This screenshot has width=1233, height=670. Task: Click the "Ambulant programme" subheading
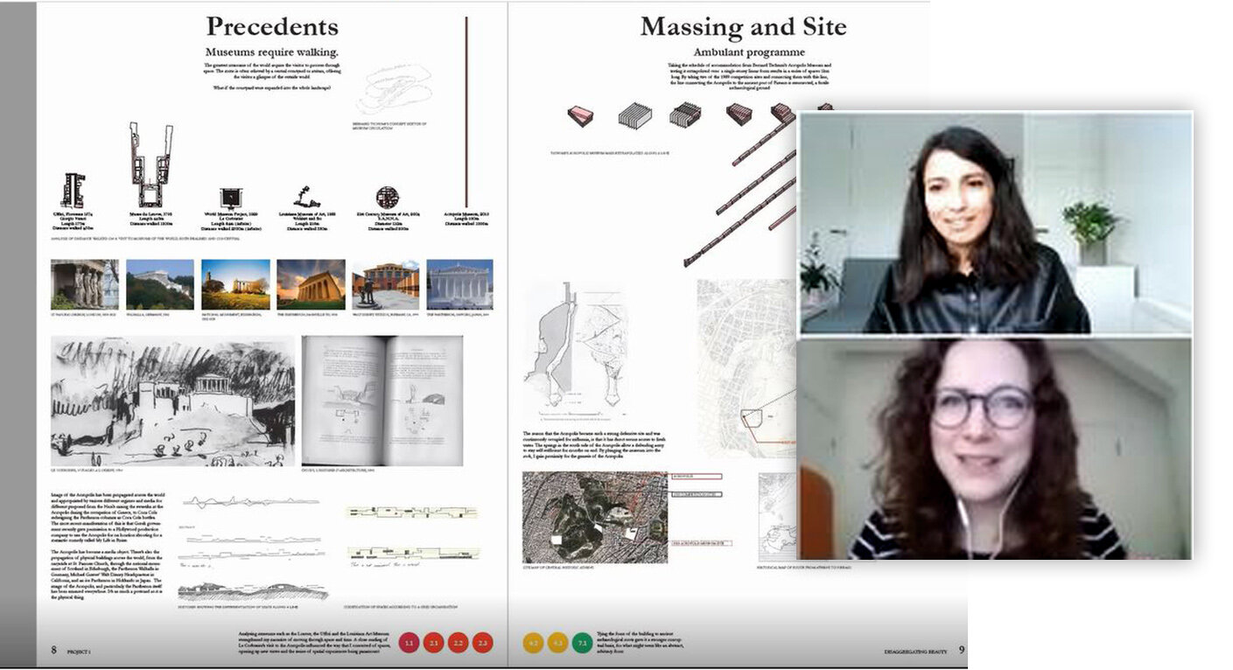pos(749,52)
